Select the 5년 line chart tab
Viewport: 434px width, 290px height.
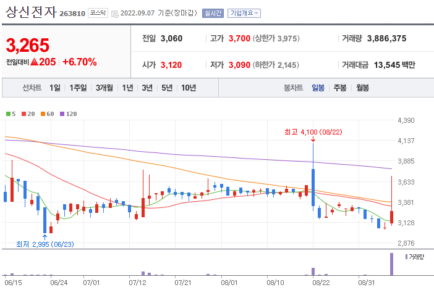coord(167,88)
